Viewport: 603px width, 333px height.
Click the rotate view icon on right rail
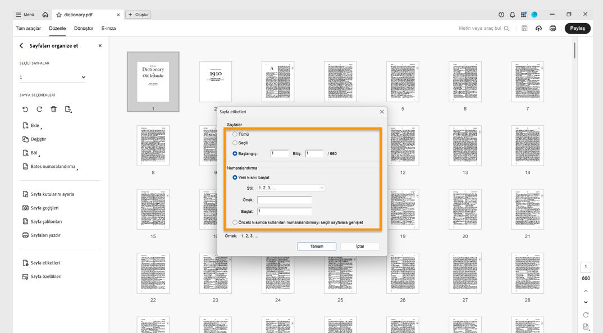pyautogui.click(x=586, y=315)
